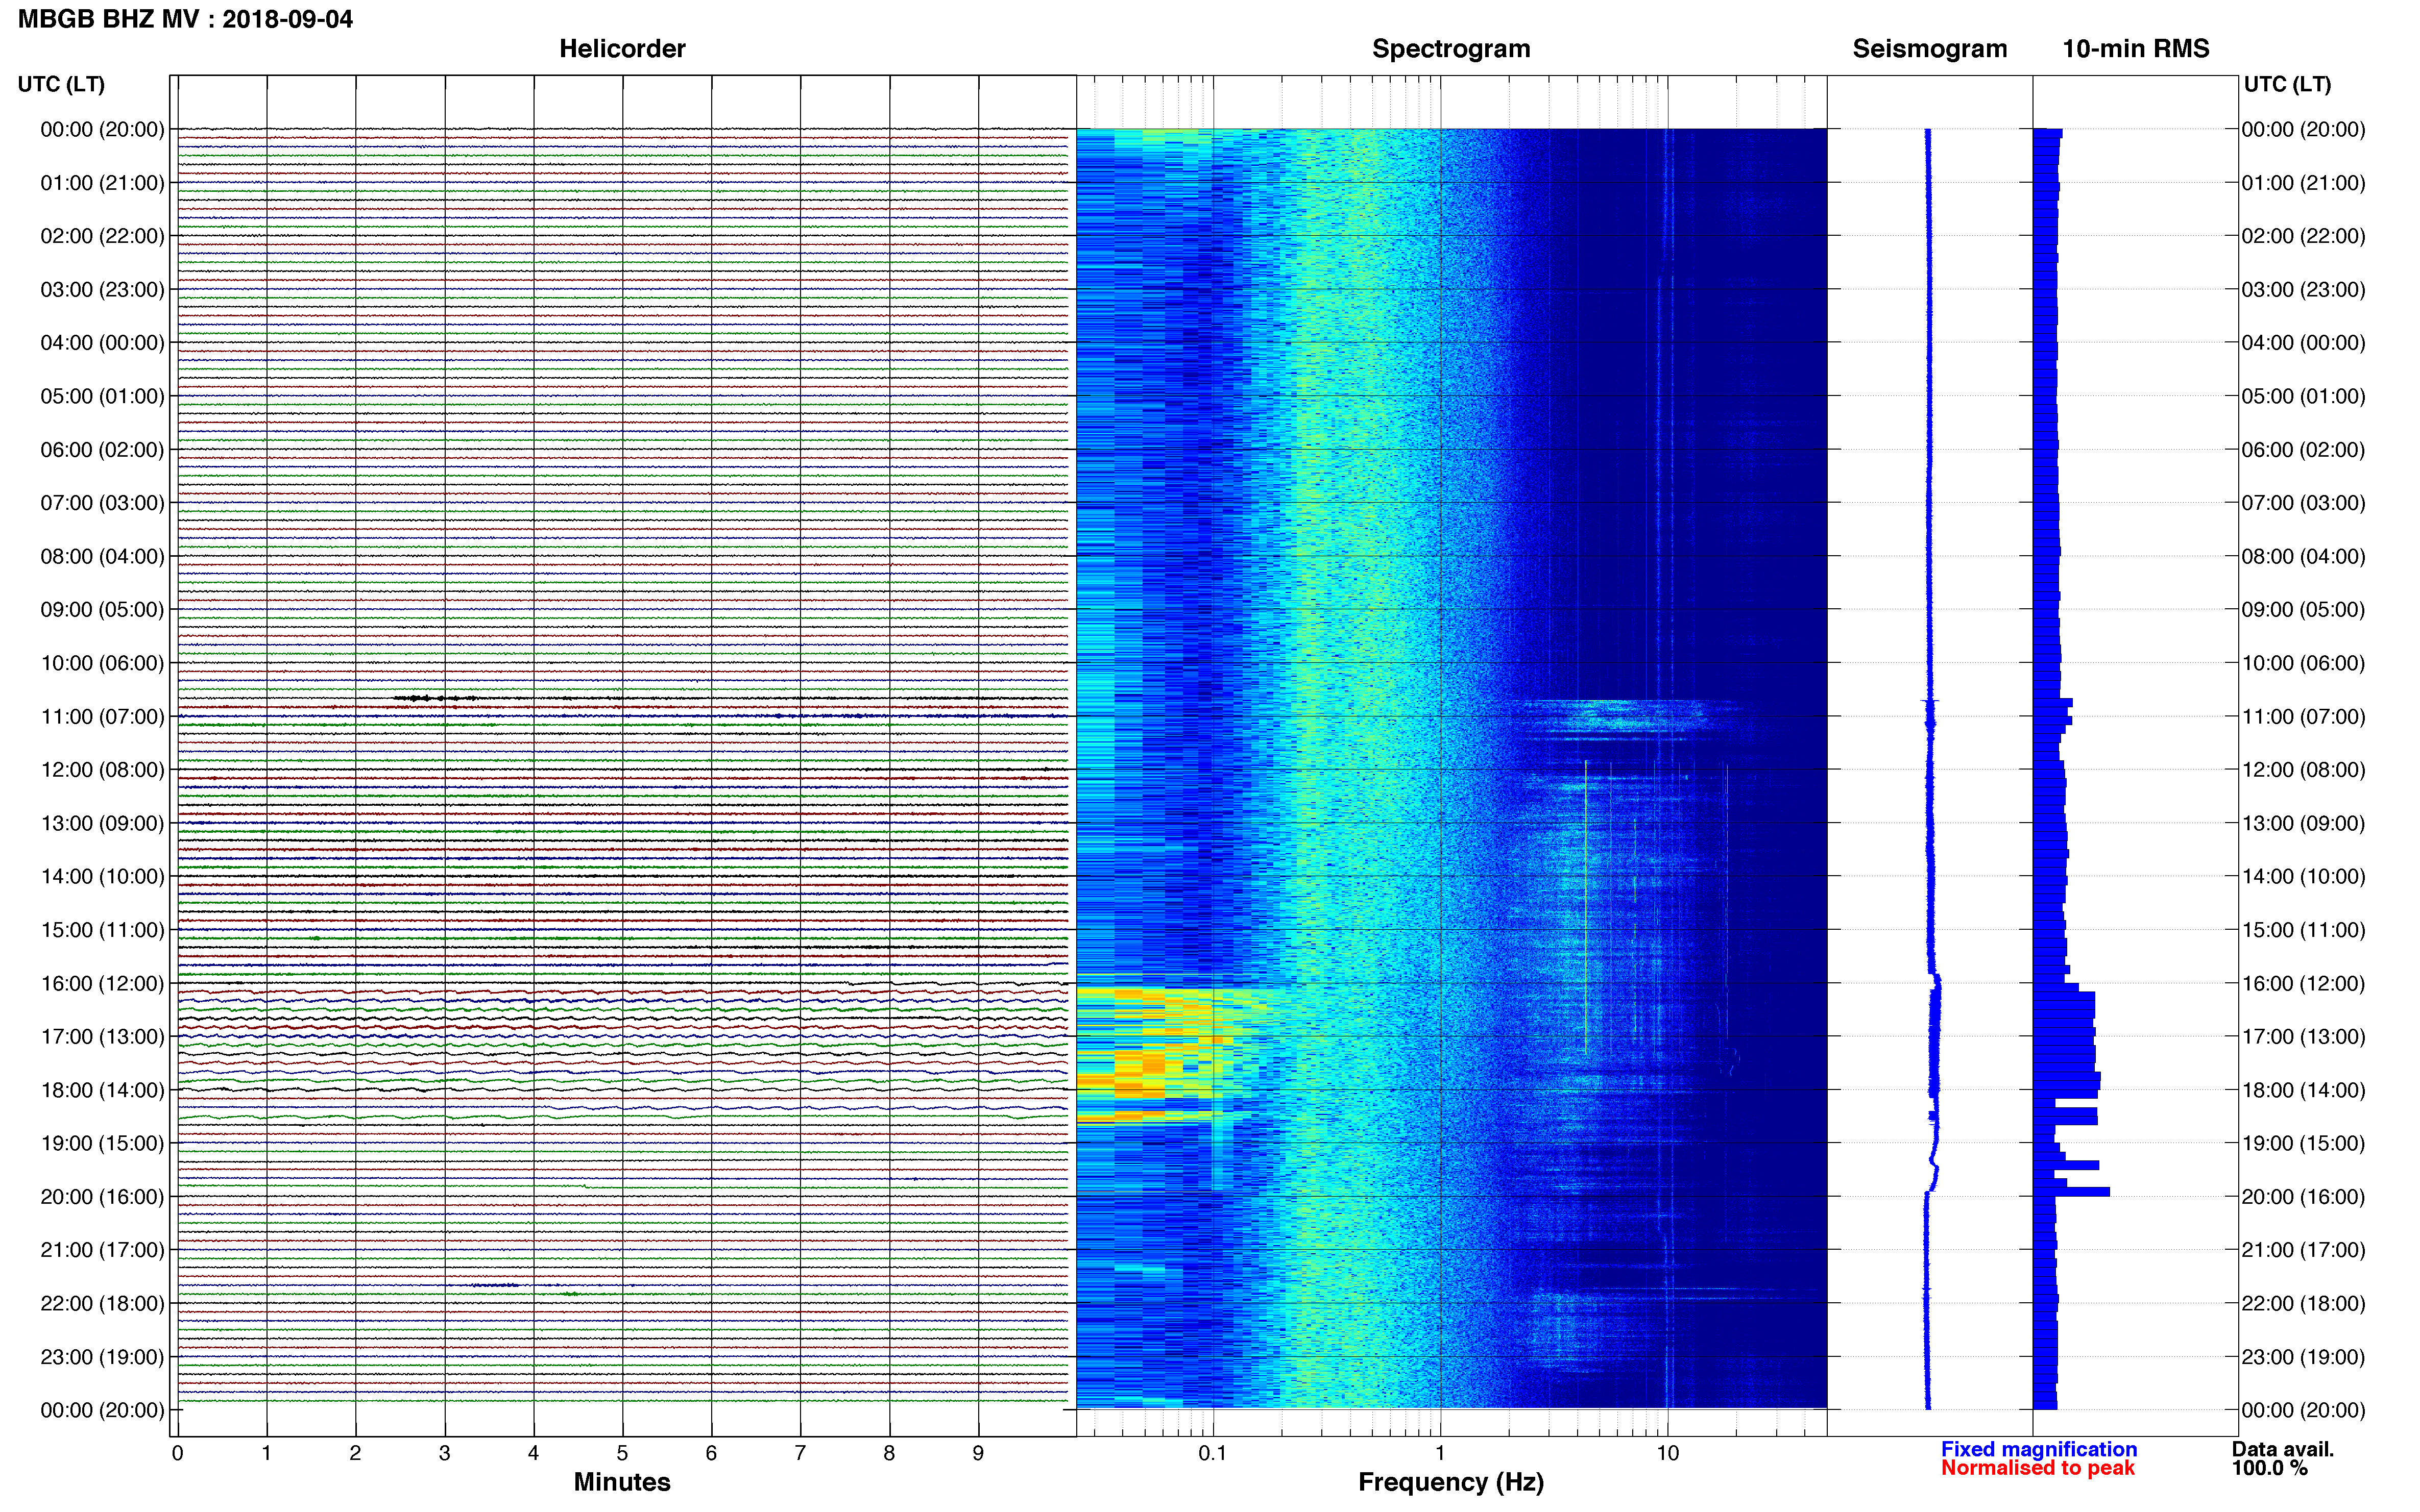Click the 'Seismogram' panel heading

[1929, 49]
